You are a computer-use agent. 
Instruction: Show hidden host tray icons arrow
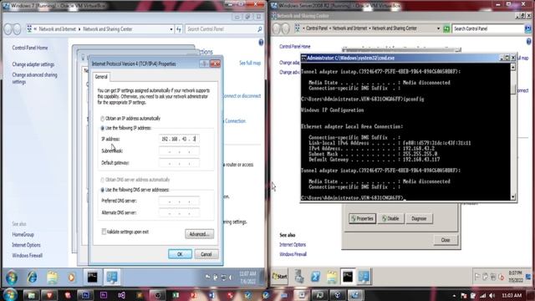pyautogui.click(x=454, y=295)
